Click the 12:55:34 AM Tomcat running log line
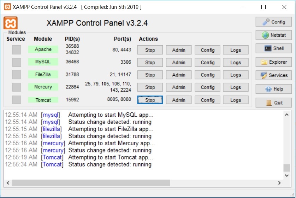Image resolution: width=296 pixels, height=198 pixels. 78,164
